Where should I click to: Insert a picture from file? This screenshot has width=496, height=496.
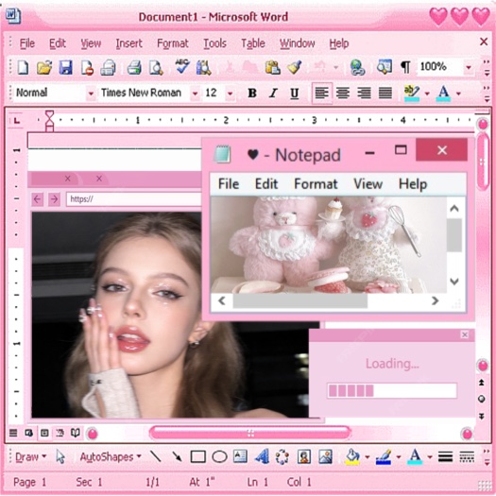[x=326, y=456]
